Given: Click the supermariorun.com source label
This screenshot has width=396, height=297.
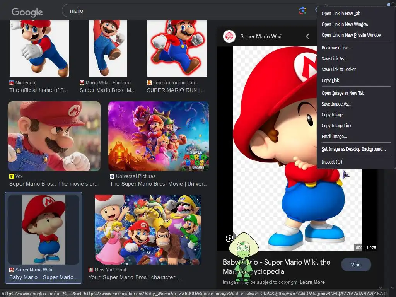Looking at the screenshot, I should [x=175, y=83].
